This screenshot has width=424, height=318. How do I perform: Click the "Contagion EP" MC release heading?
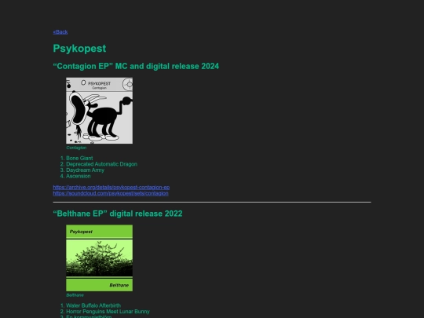coord(136,66)
